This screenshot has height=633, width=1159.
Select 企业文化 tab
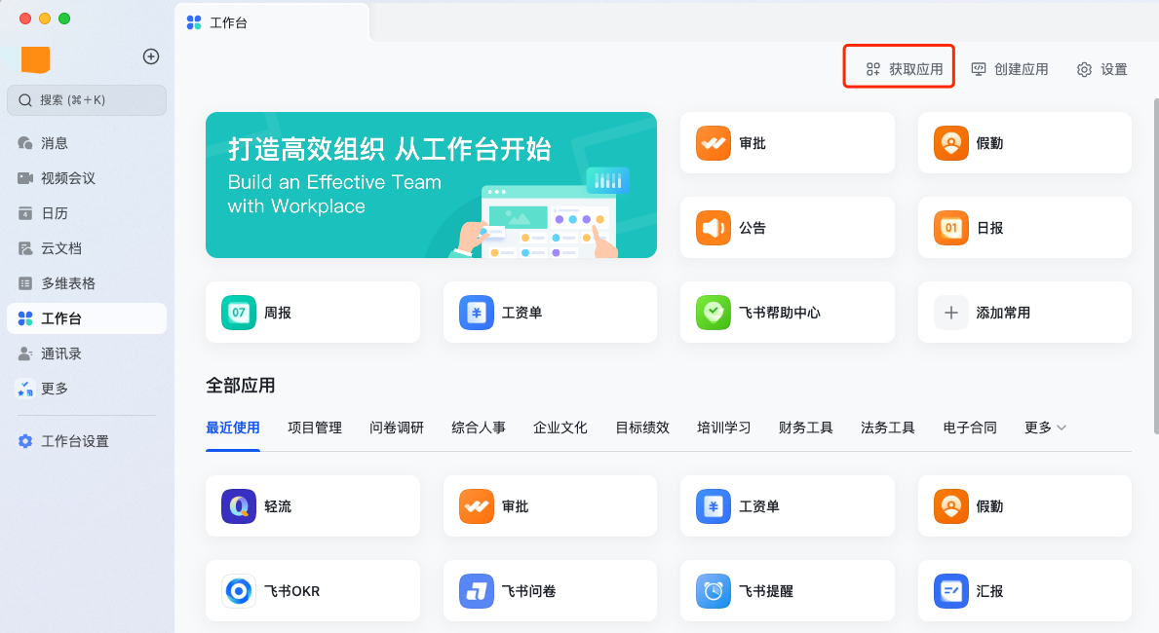pos(560,428)
